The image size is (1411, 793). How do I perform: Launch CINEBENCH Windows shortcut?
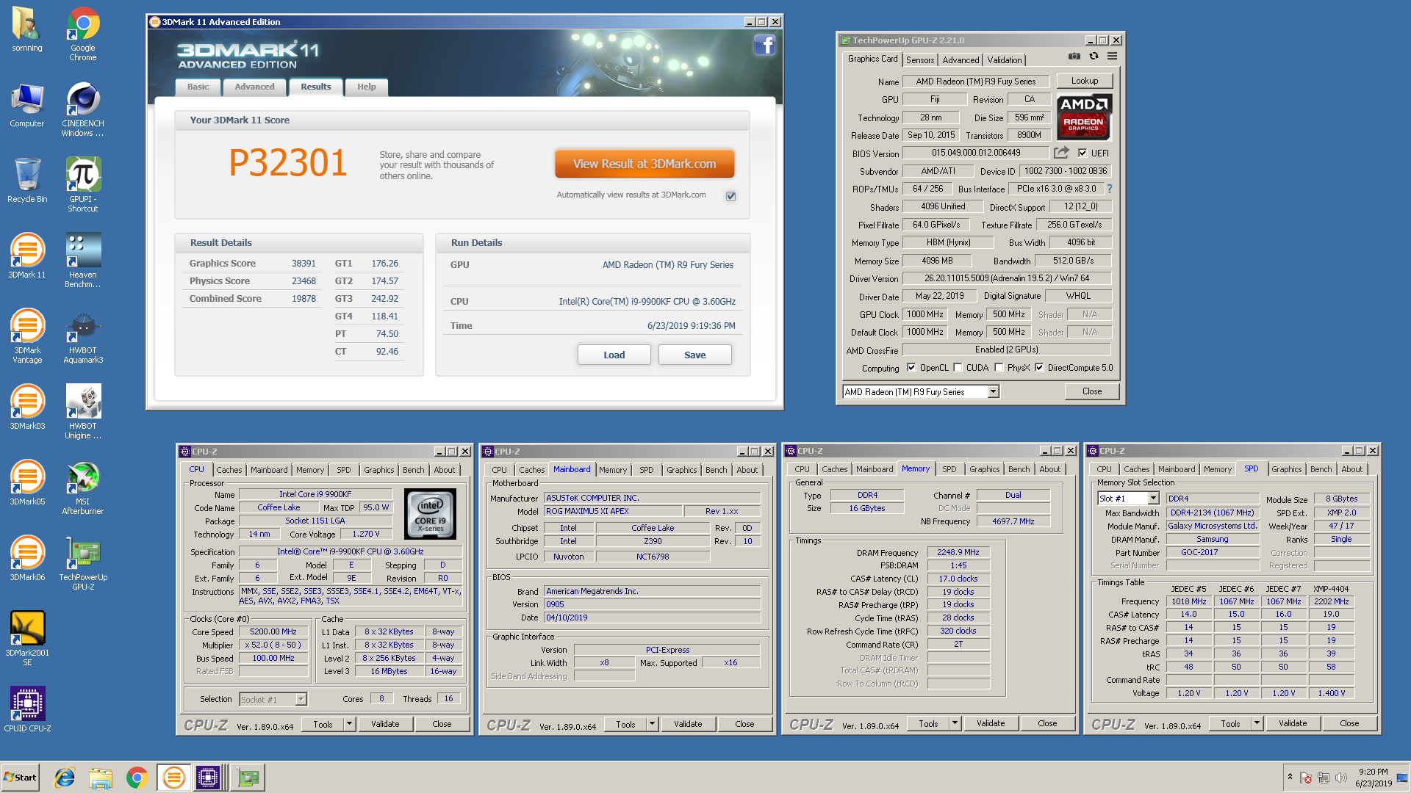point(83,110)
